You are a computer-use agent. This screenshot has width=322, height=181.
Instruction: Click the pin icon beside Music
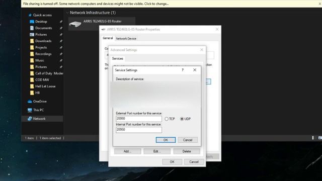(x=61, y=60)
